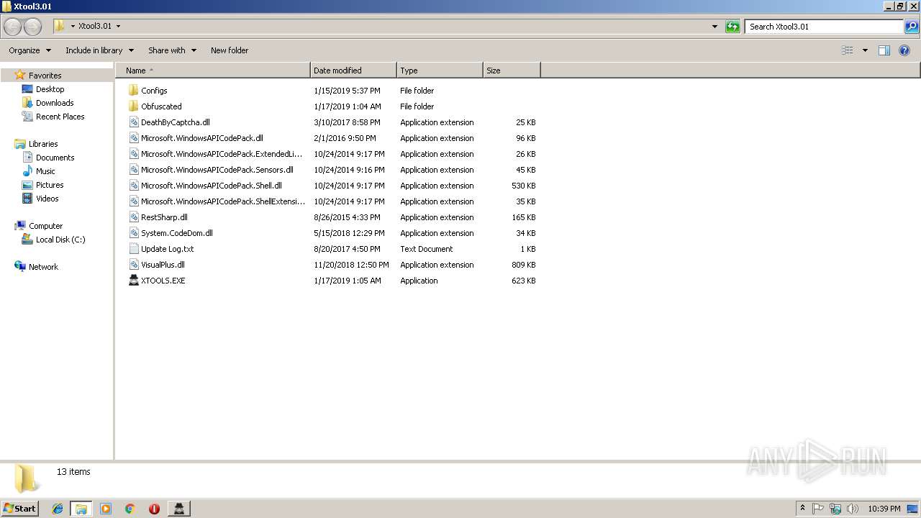This screenshot has width=921, height=518.
Task: Select the VisualPlus.dll file icon
Action: pyautogui.click(x=133, y=265)
